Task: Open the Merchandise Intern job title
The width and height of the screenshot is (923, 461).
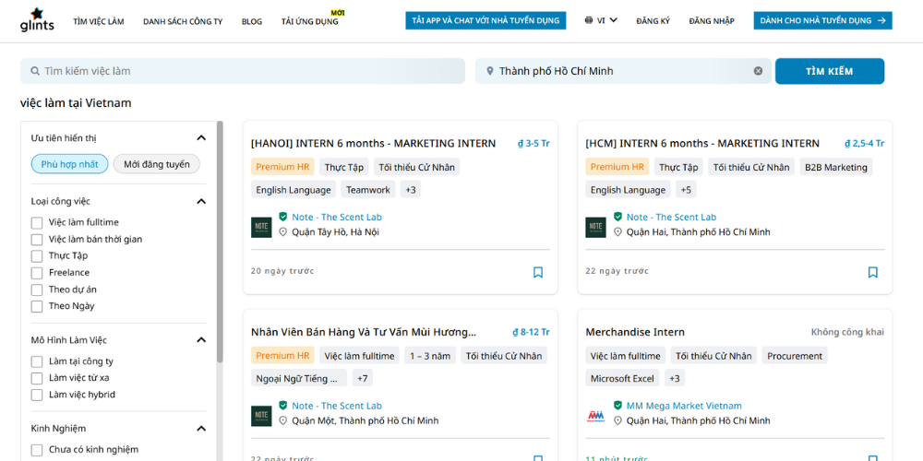Action: (x=635, y=332)
